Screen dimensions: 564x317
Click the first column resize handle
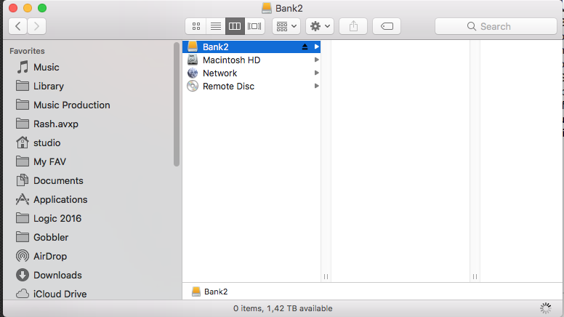click(x=326, y=277)
